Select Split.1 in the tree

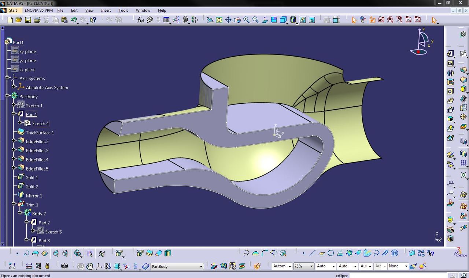tap(32, 178)
